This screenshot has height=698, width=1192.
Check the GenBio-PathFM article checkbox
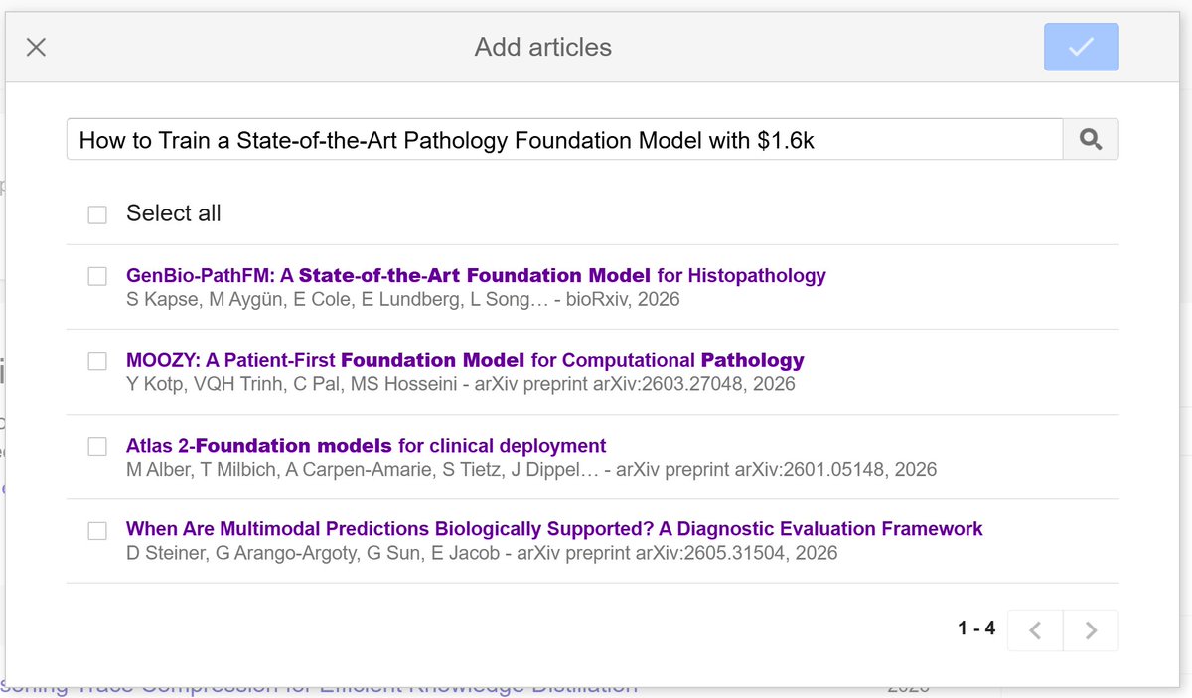(x=97, y=276)
